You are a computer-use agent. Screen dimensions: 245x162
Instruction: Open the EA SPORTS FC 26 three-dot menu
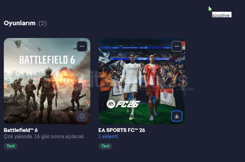pyautogui.click(x=177, y=46)
